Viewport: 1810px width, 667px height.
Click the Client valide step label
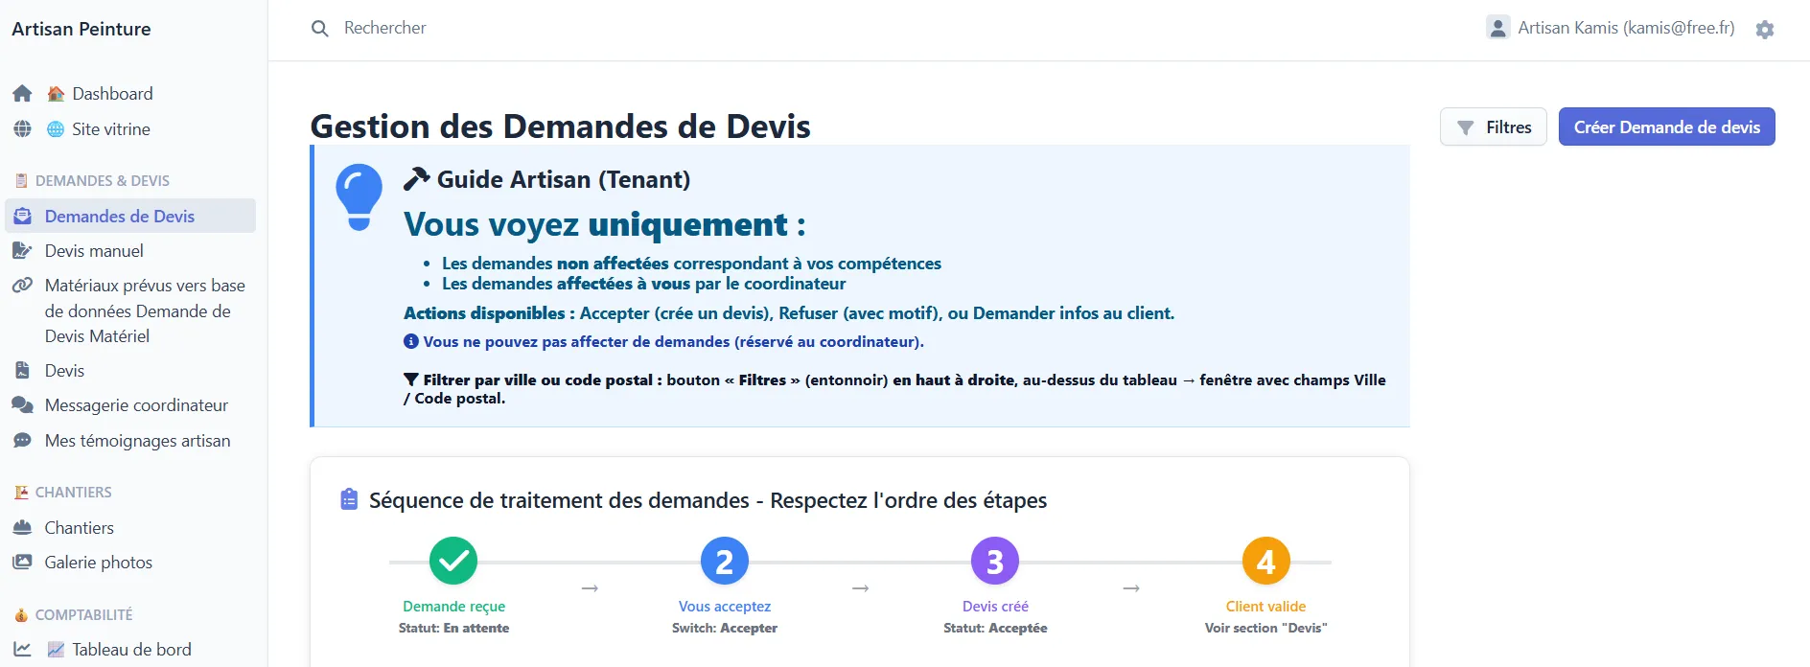click(x=1266, y=607)
